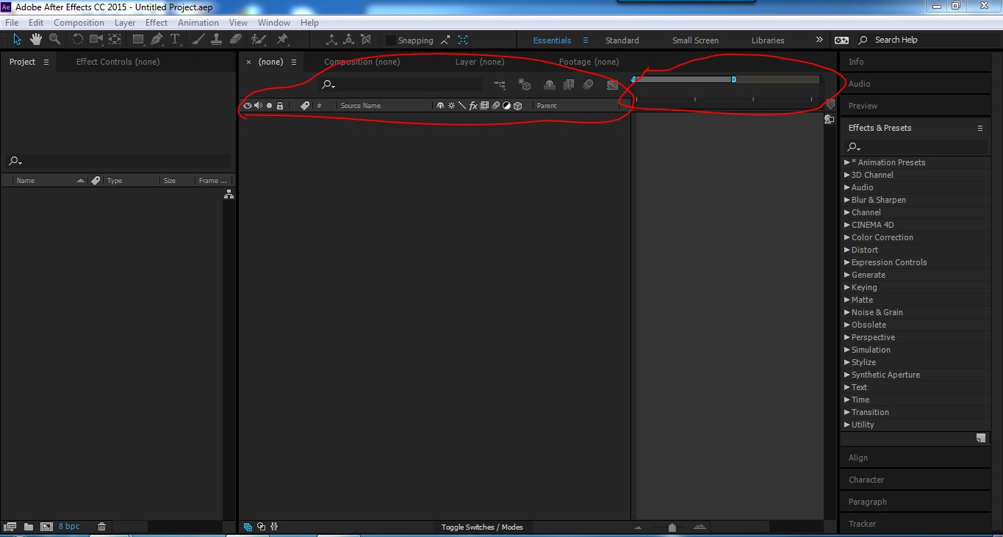Viewport: 1003px width, 537px height.
Task: Select the Hand tool
Action: tap(35, 39)
